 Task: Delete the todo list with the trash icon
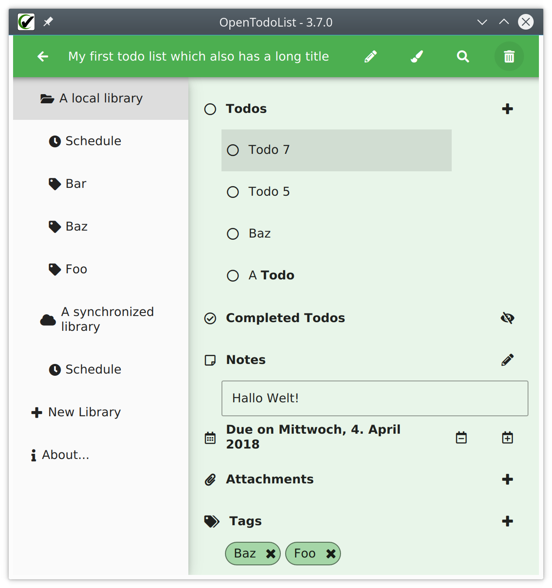509,57
